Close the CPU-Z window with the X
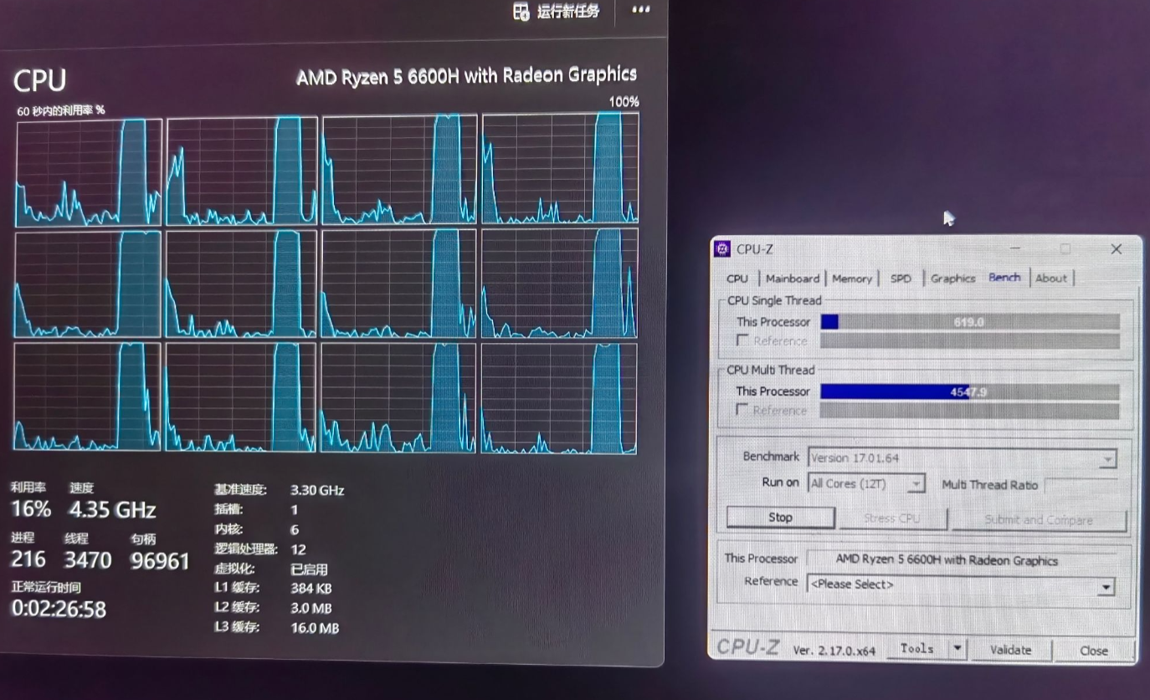The width and height of the screenshot is (1150, 700). (x=1116, y=249)
